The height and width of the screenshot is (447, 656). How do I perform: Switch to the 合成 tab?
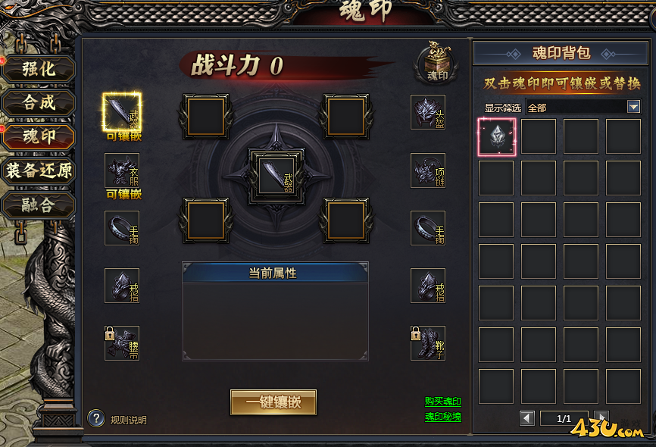pos(39,102)
